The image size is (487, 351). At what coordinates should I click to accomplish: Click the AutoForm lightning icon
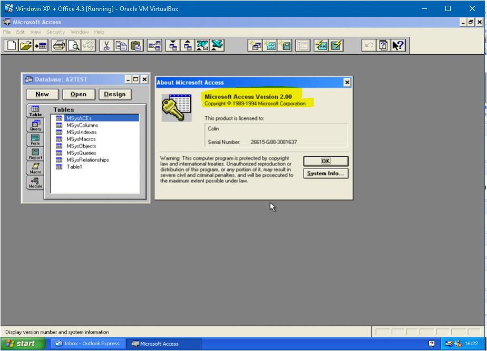(321, 46)
